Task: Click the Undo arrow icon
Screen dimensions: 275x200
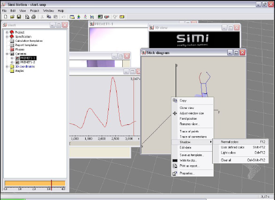Action: click(x=64, y=17)
